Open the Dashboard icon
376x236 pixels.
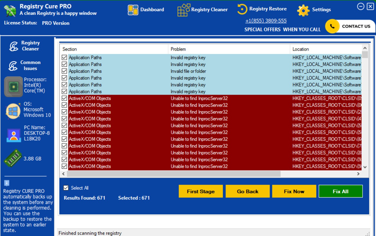pyautogui.click(x=133, y=10)
